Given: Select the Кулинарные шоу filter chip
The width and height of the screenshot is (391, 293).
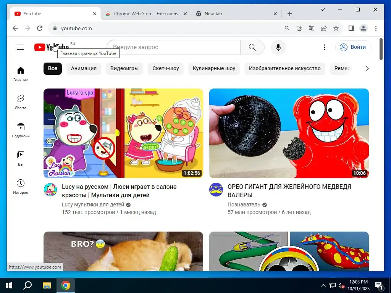Looking at the screenshot, I should point(214,69).
